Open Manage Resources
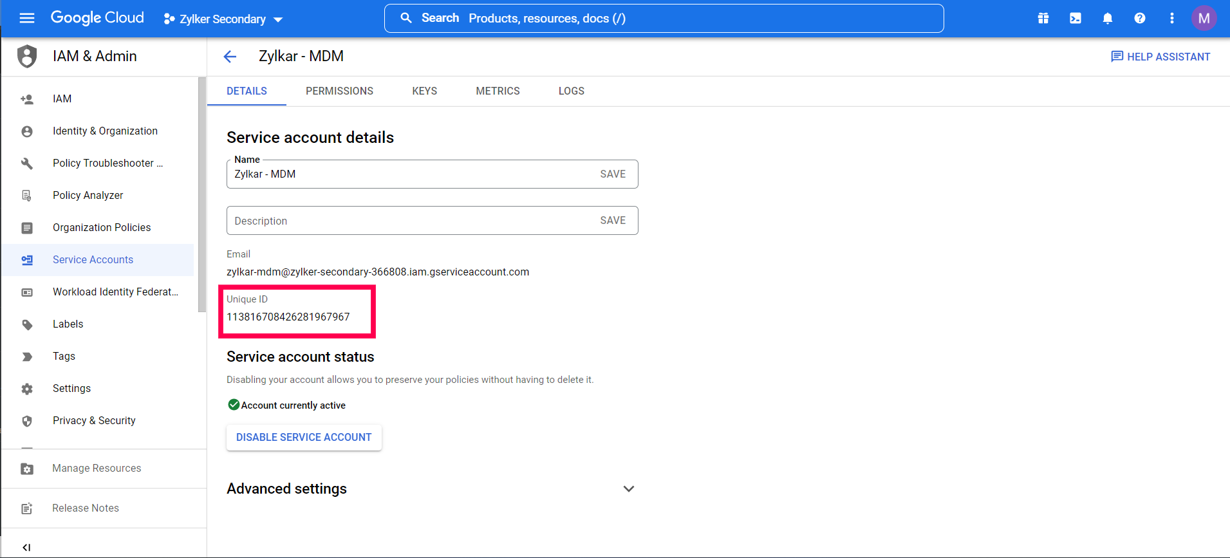This screenshot has width=1230, height=558. point(97,468)
